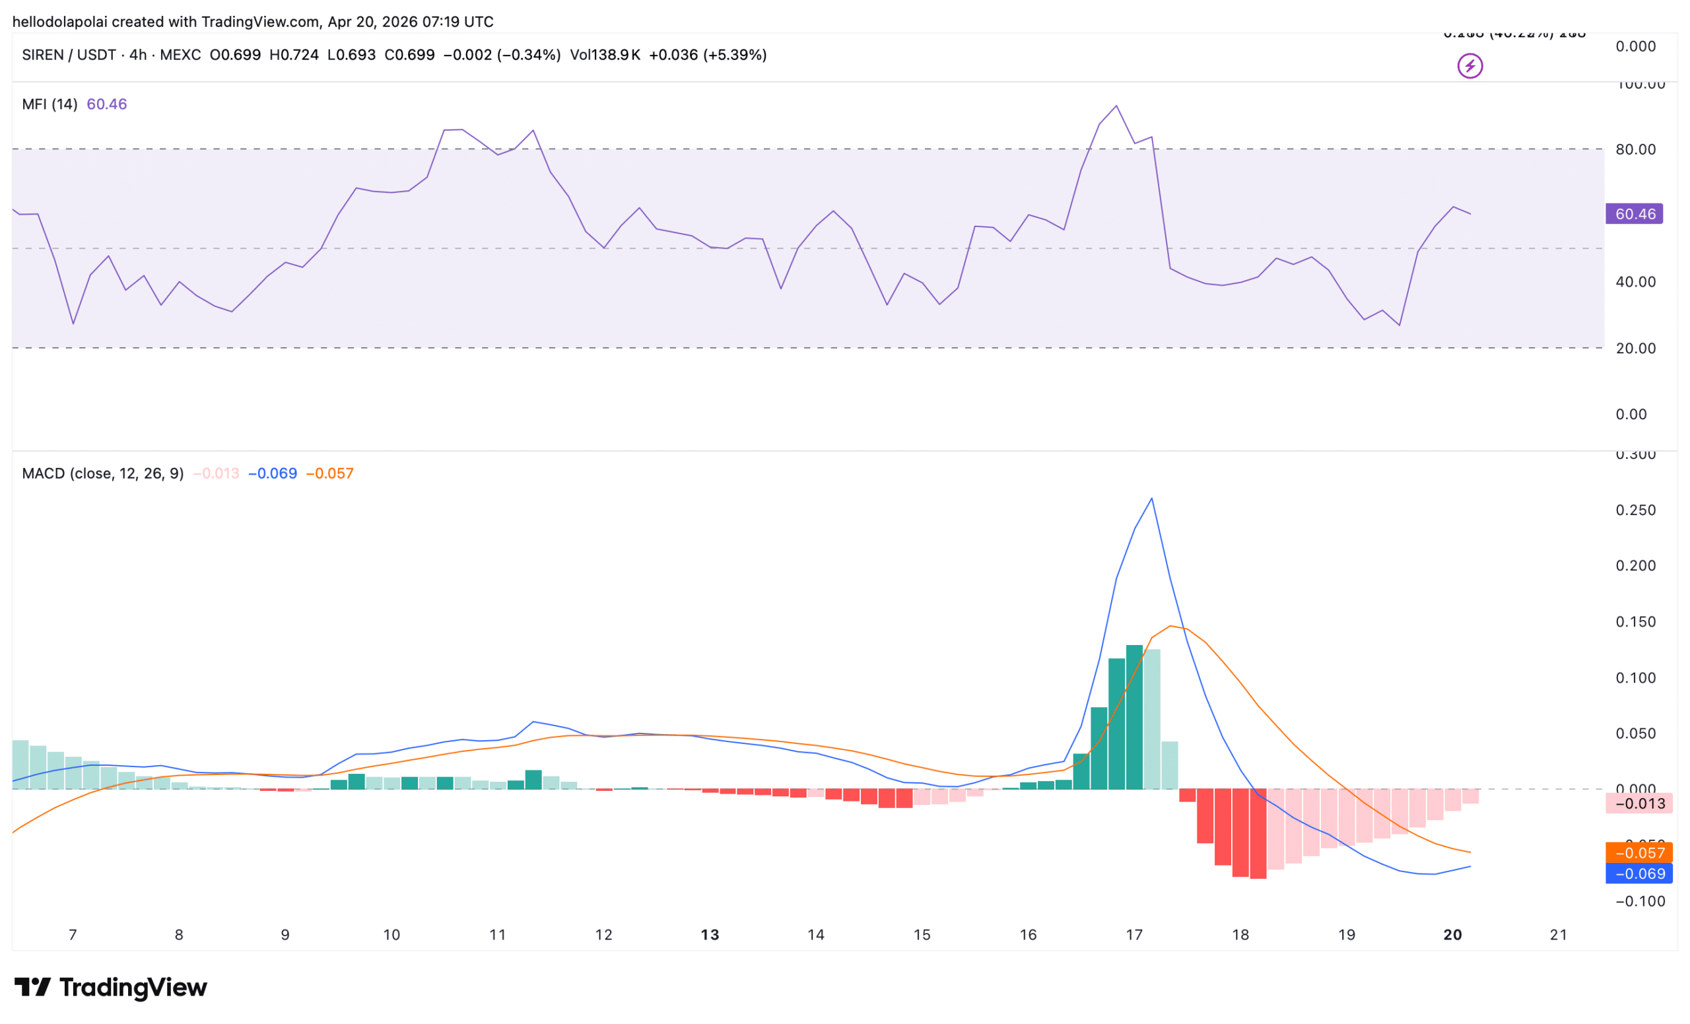Click the Vol 138.9 K reading in the header
Screen dimensions: 1690x1024
click(x=605, y=55)
